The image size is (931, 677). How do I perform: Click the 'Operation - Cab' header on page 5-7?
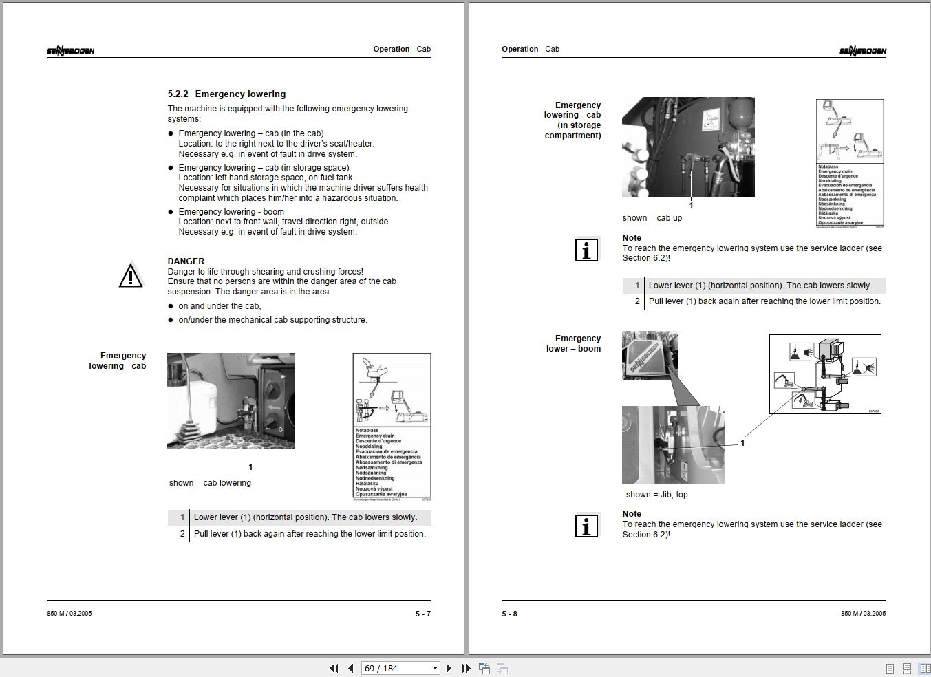pyautogui.click(x=402, y=49)
